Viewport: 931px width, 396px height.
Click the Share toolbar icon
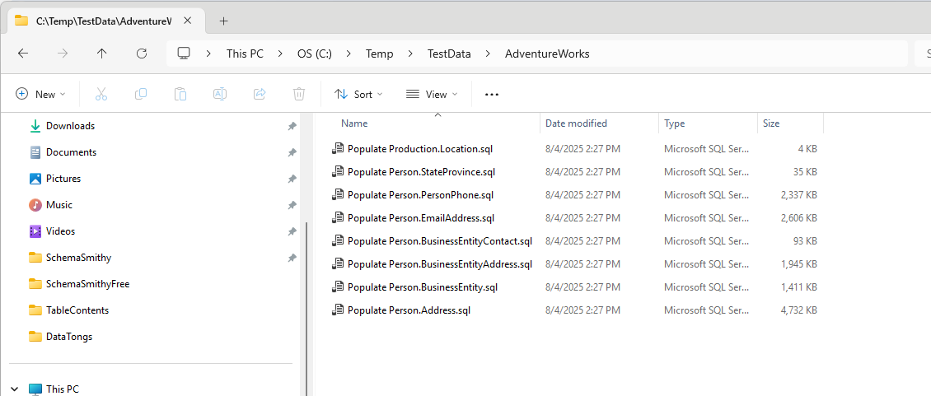pyautogui.click(x=260, y=94)
